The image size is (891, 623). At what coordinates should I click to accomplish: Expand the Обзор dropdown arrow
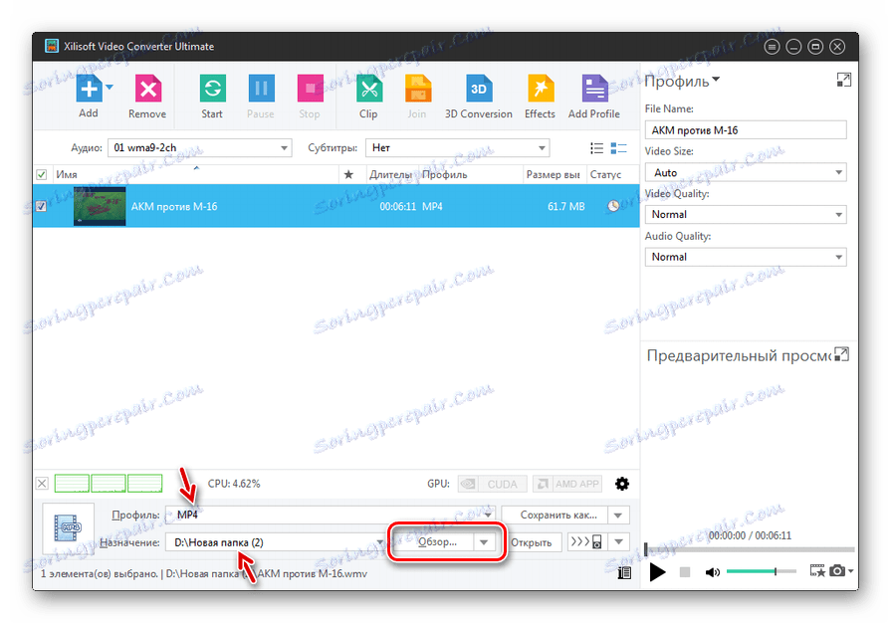[484, 541]
